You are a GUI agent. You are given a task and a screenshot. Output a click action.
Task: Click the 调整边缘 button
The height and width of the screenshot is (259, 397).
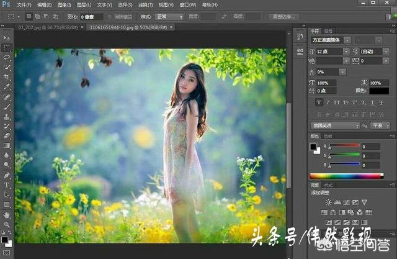tap(283, 17)
